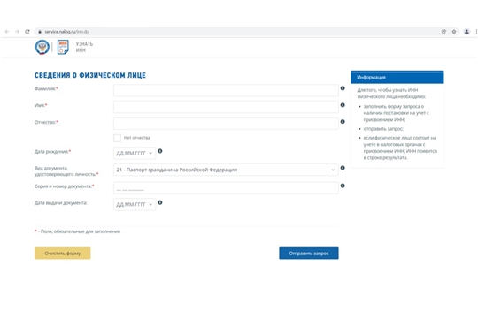Focus the Серия и номер документа field
Viewport: 478px width, 318px height.
click(x=226, y=188)
